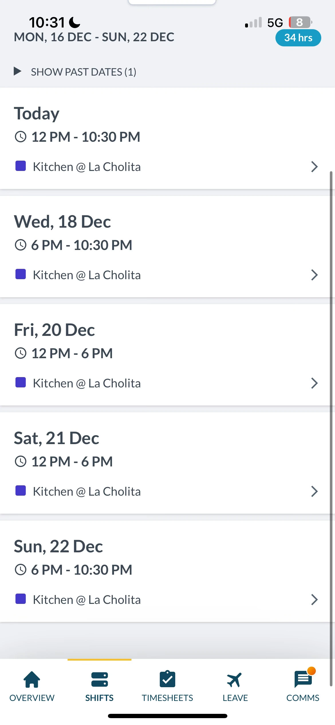
Task: Tap the Shifts icon in bottom bar
Action: pyautogui.click(x=99, y=679)
